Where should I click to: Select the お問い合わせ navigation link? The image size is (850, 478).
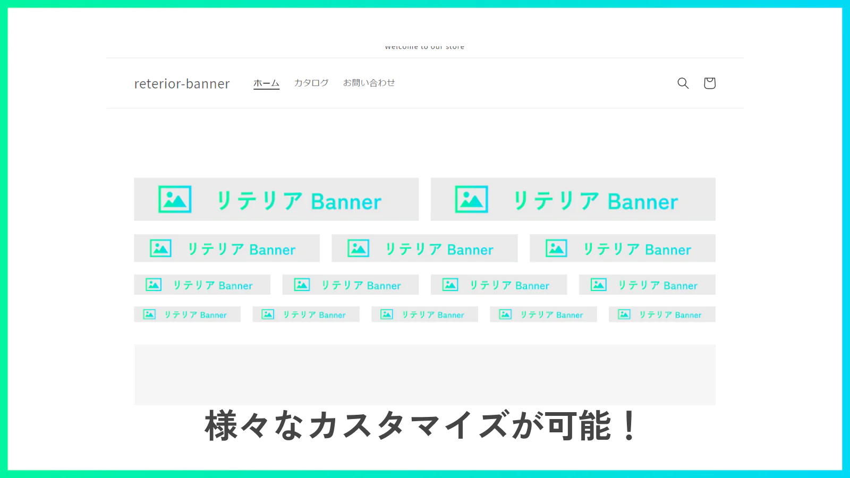click(x=369, y=83)
